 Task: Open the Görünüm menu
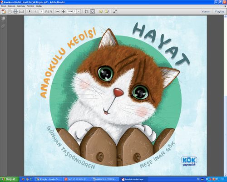(x=21, y=6)
